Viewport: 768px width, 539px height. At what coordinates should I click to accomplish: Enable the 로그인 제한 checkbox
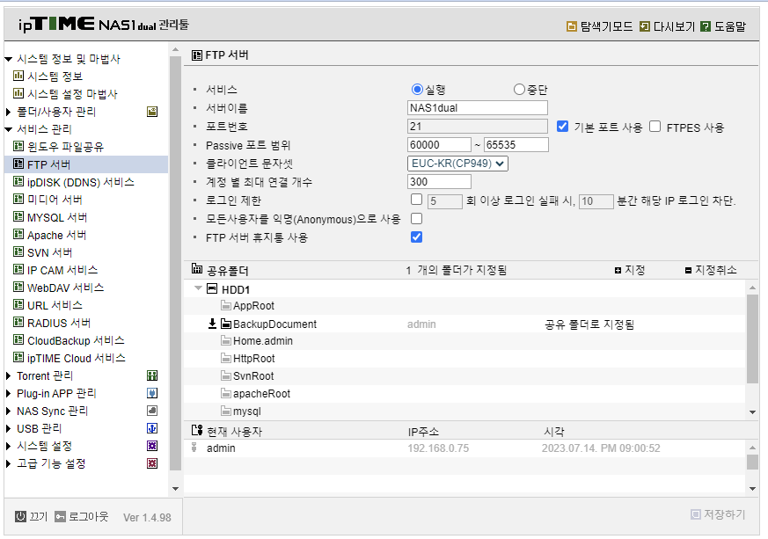(x=417, y=200)
